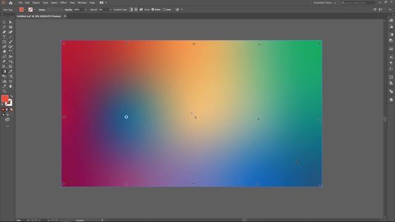395x222 pixels.
Task: Open the Color panel icon
Action: (x=391, y=20)
